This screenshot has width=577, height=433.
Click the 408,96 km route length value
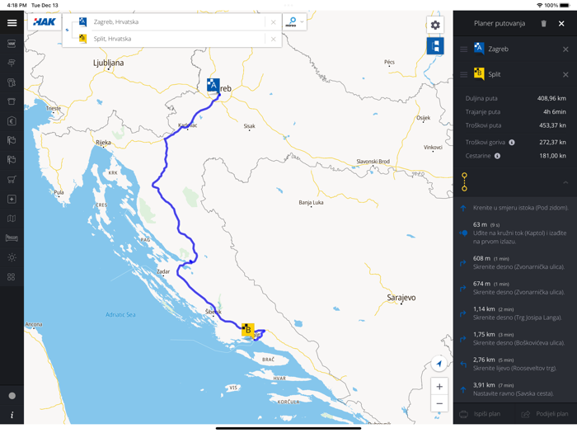(x=551, y=98)
